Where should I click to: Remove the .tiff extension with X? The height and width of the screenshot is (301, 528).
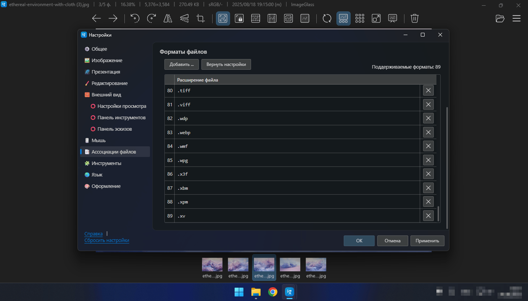click(428, 91)
